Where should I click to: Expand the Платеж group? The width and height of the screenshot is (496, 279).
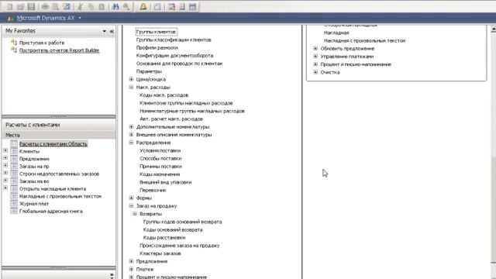131,269
